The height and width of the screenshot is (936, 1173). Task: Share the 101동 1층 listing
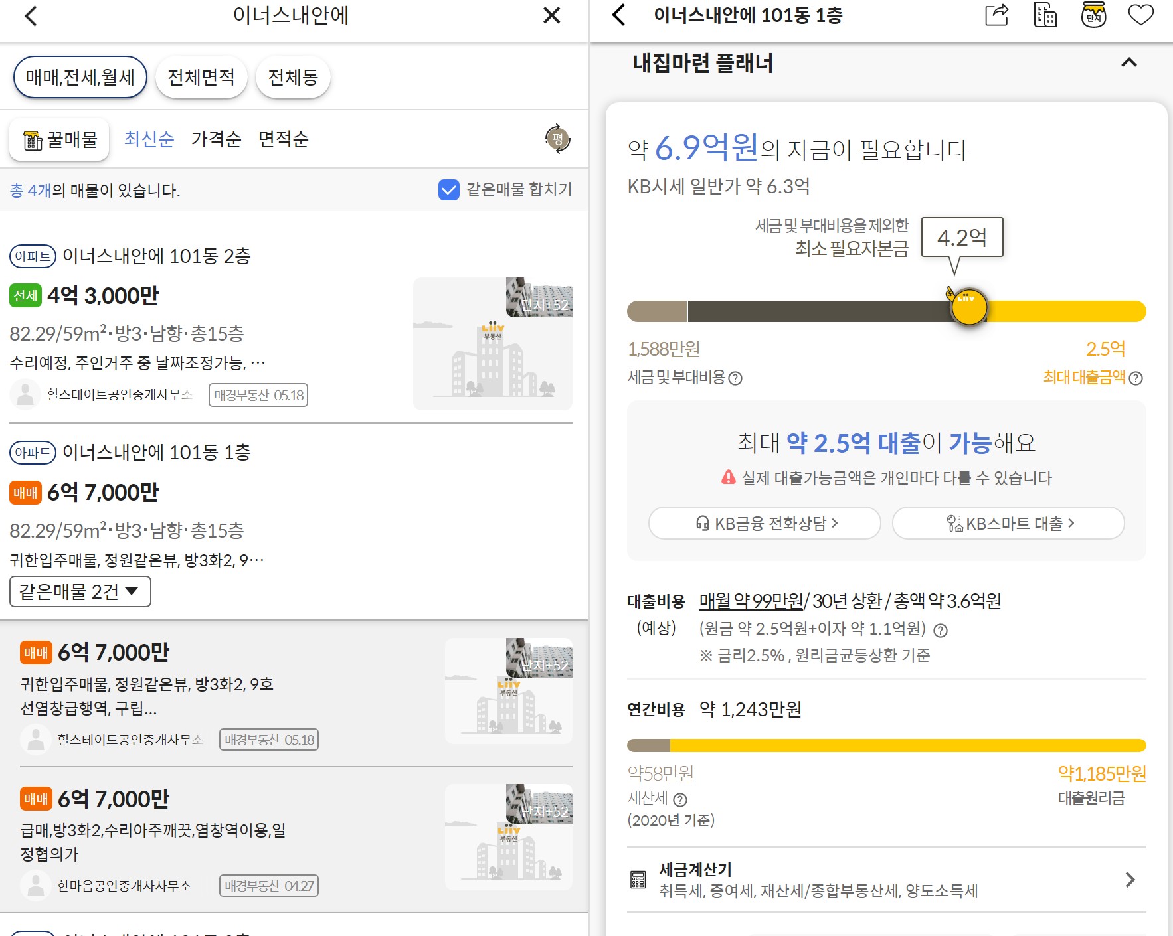pos(996,15)
